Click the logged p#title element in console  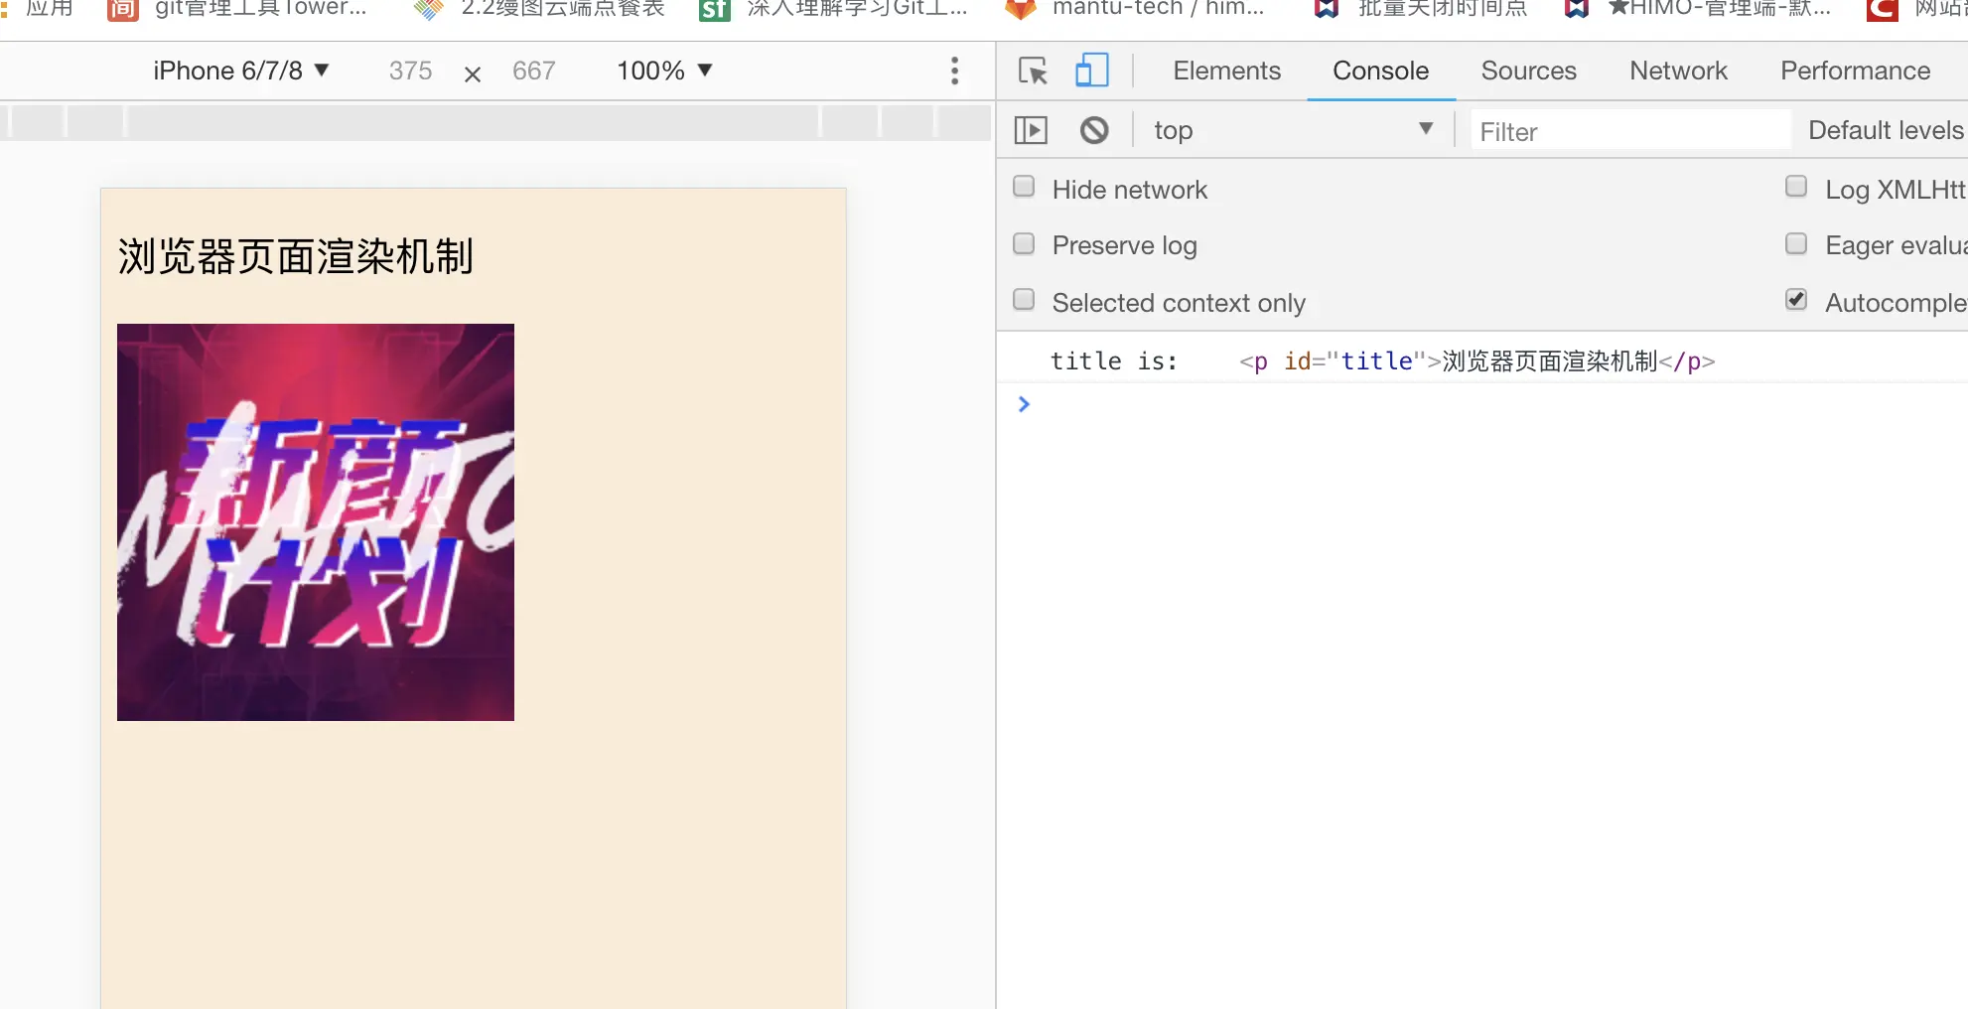click(x=1477, y=361)
